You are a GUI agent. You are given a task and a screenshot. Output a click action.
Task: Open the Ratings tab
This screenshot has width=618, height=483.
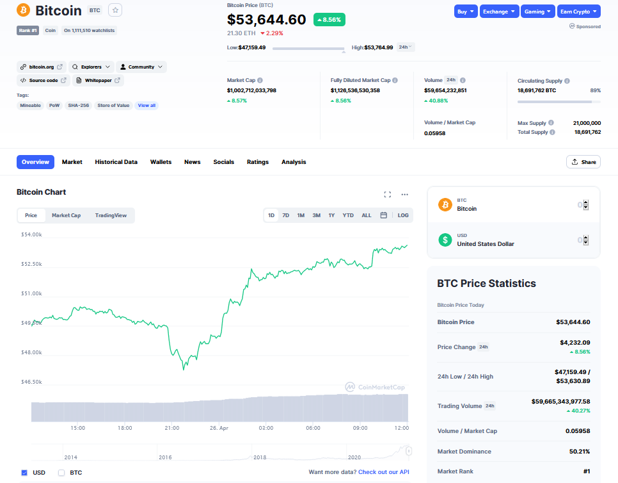click(x=258, y=162)
